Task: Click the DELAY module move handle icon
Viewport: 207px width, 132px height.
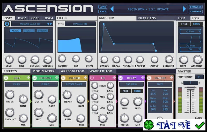Action: 143,77
